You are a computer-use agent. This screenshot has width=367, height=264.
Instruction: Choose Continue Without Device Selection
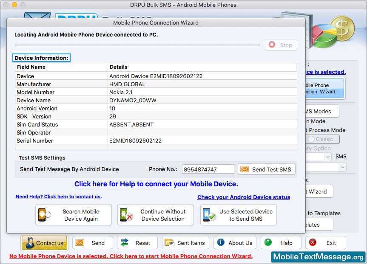pos(156,215)
